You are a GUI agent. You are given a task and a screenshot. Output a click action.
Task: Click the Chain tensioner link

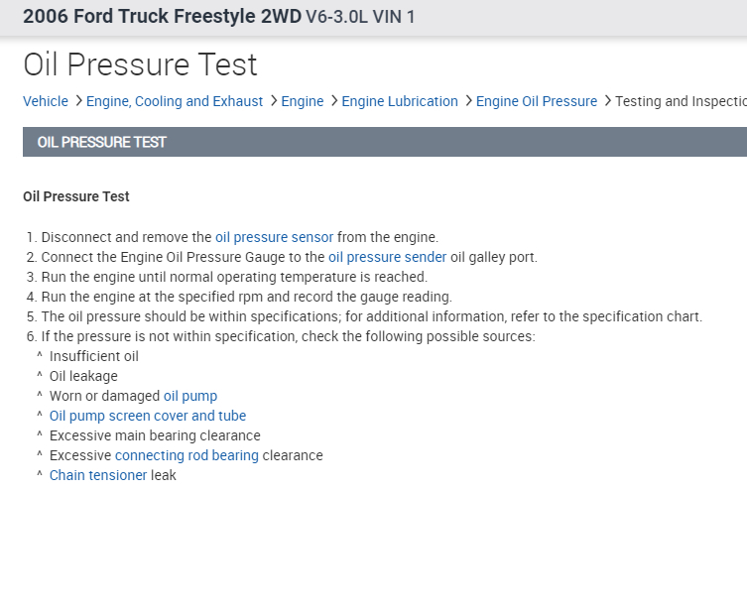98,475
